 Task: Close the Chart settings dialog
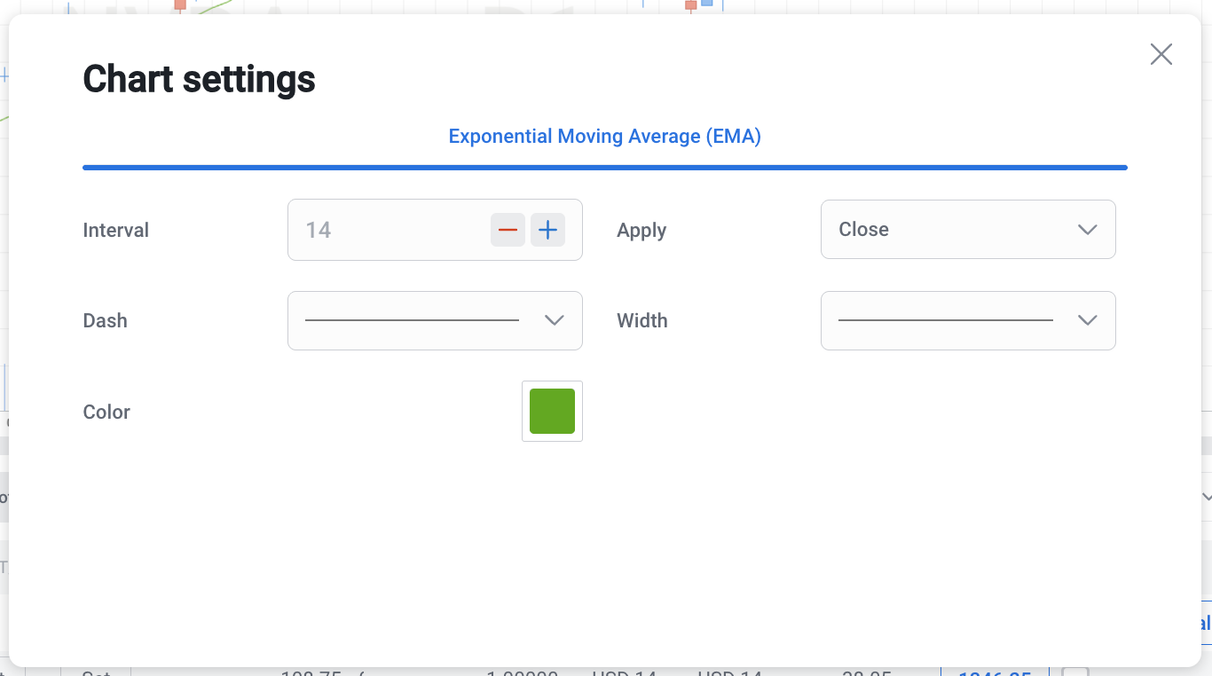click(1161, 54)
